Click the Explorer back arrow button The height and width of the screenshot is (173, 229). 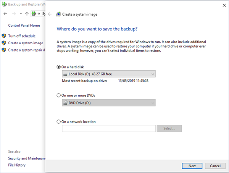5,14
